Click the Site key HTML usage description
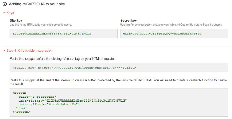Viewport: 232px width, 119px height. 41,25
